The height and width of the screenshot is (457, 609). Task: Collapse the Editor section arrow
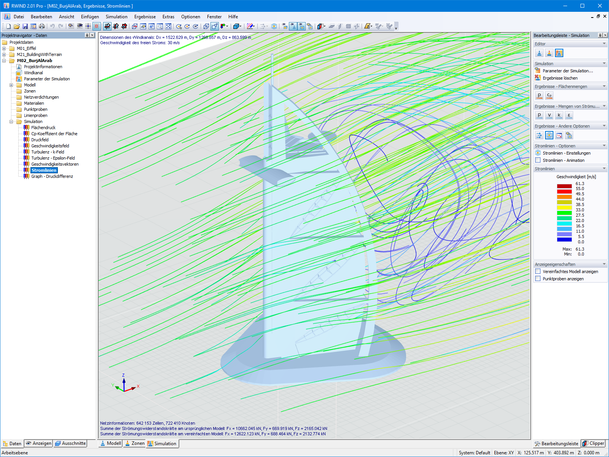[604, 44]
